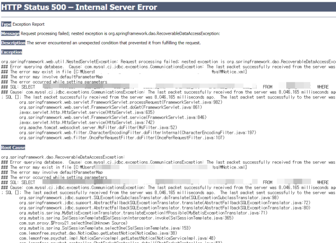Click "The error may involve defaultParameterMap" in Exception section
This screenshot has height=243, width=336.
tap(52, 77)
